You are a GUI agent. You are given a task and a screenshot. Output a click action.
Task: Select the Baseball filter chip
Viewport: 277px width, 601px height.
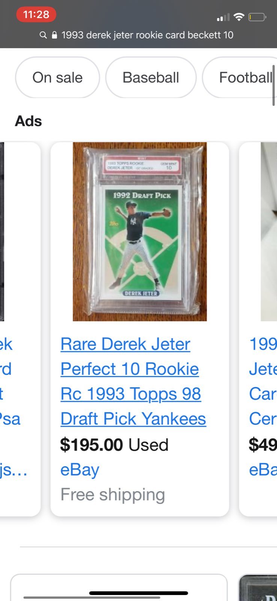(x=151, y=77)
